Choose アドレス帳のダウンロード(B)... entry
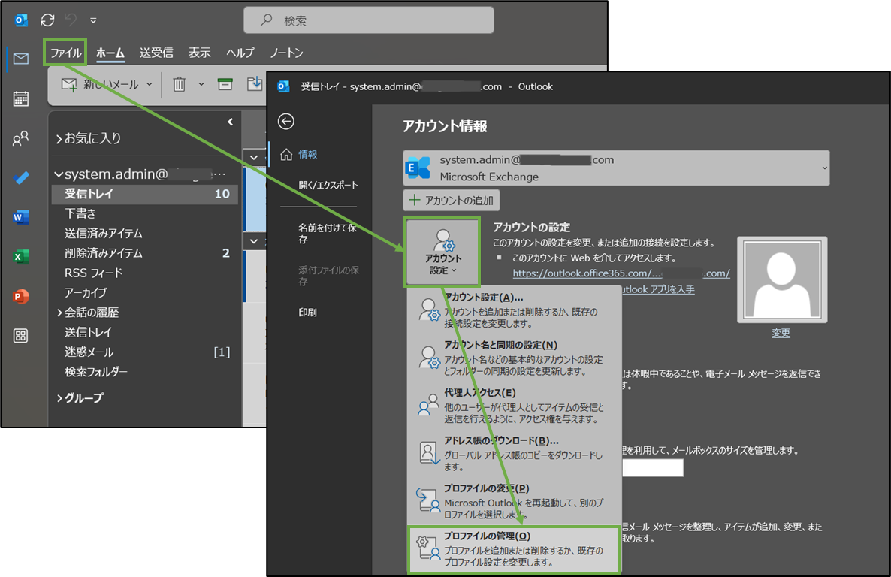Viewport: 891px width, 577px height. coord(515,454)
